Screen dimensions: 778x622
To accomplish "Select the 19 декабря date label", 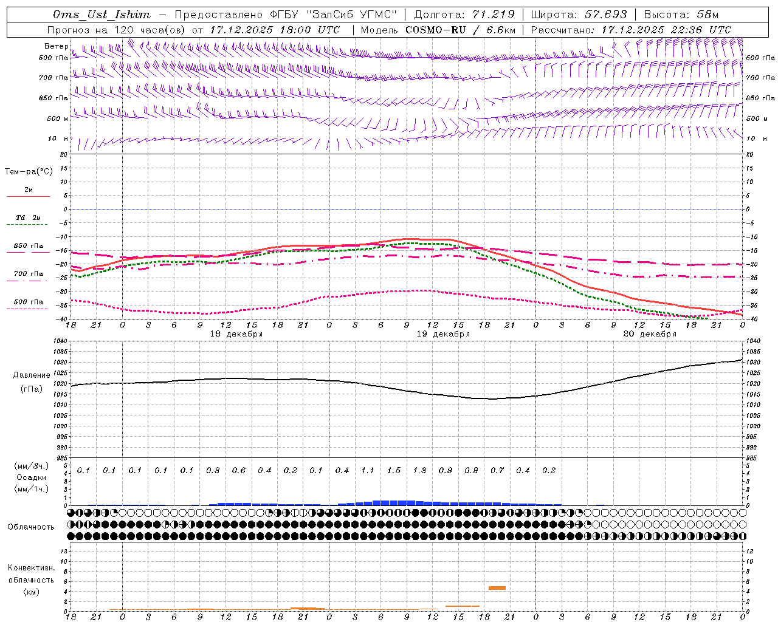I will coord(443,334).
